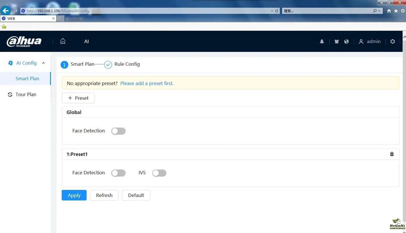Follow the 'Please add a preset first' link
This screenshot has height=233, width=406.
[x=147, y=83]
